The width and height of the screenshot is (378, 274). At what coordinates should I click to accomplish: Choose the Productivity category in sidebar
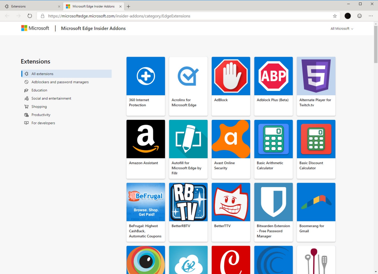click(x=41, y=115)
